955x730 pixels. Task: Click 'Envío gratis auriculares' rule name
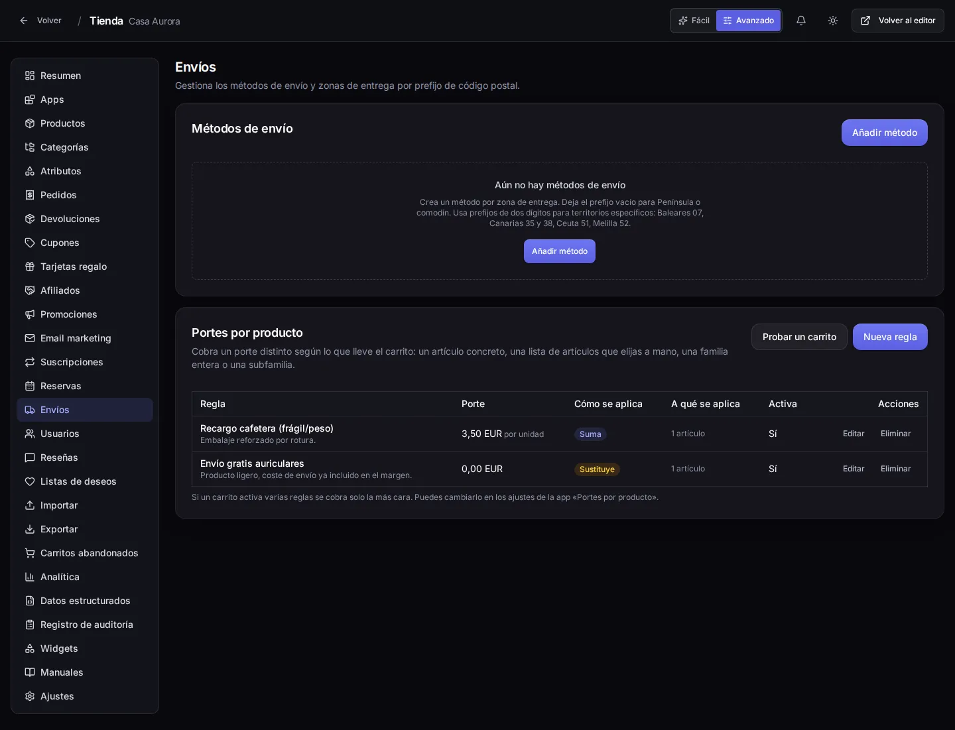(x=252, y=463)
